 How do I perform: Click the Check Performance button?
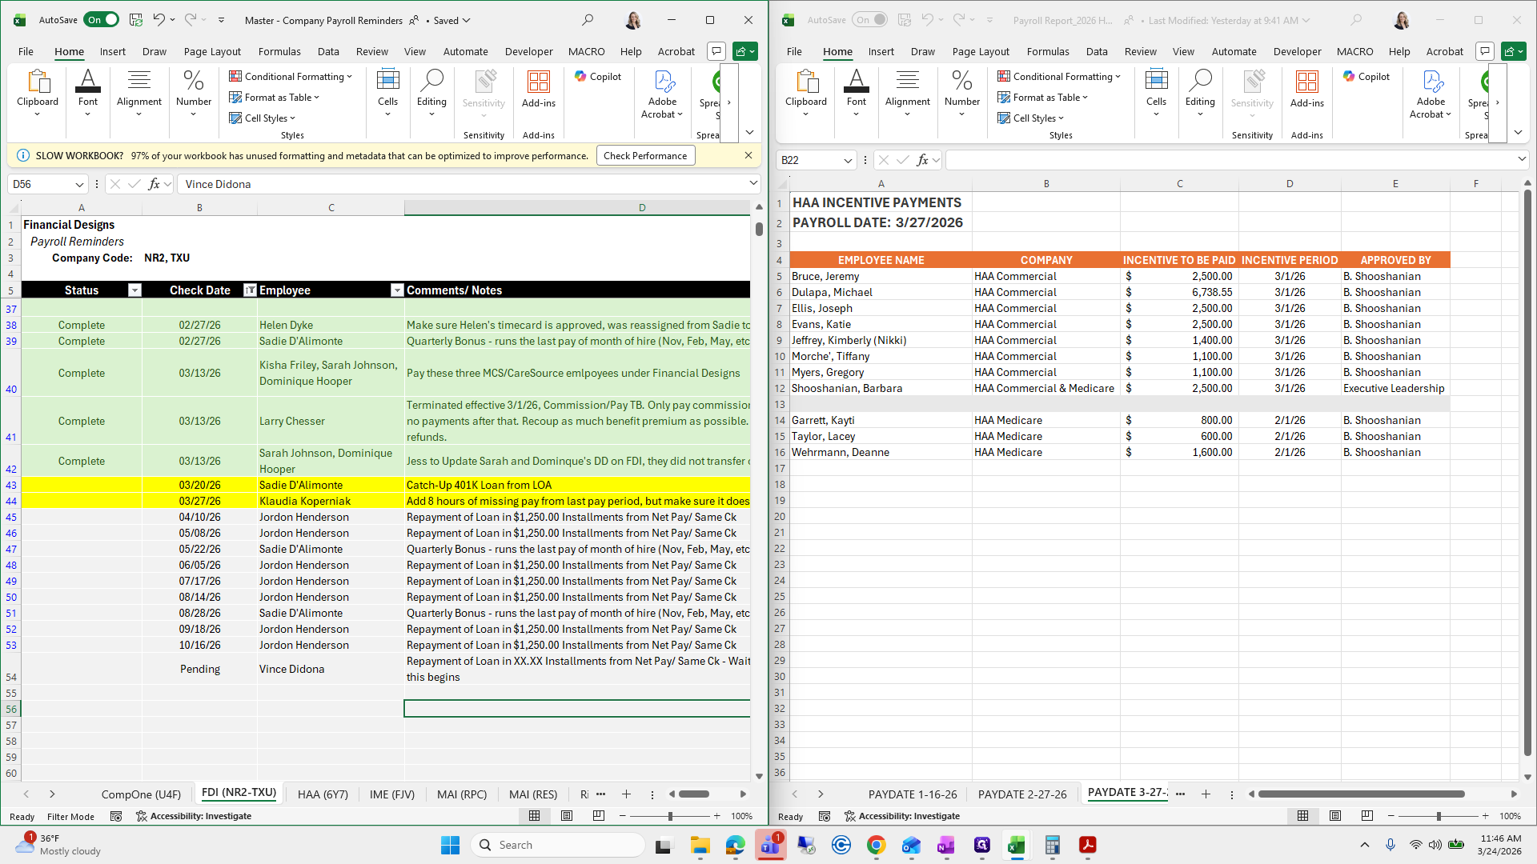(645, 156)
